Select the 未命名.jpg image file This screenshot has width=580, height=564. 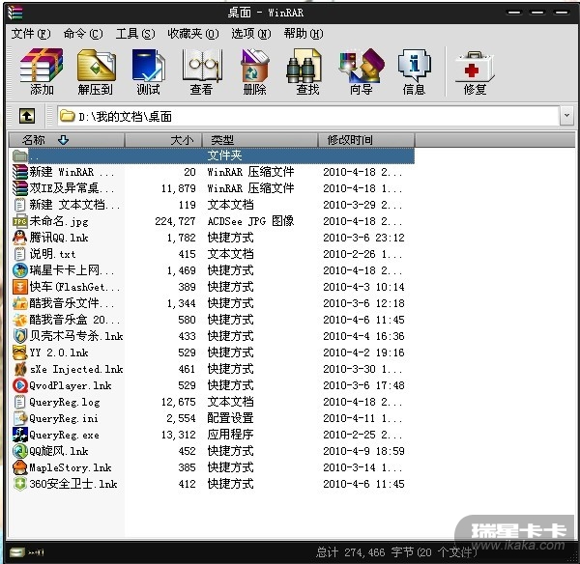click(x=58, y=221)
